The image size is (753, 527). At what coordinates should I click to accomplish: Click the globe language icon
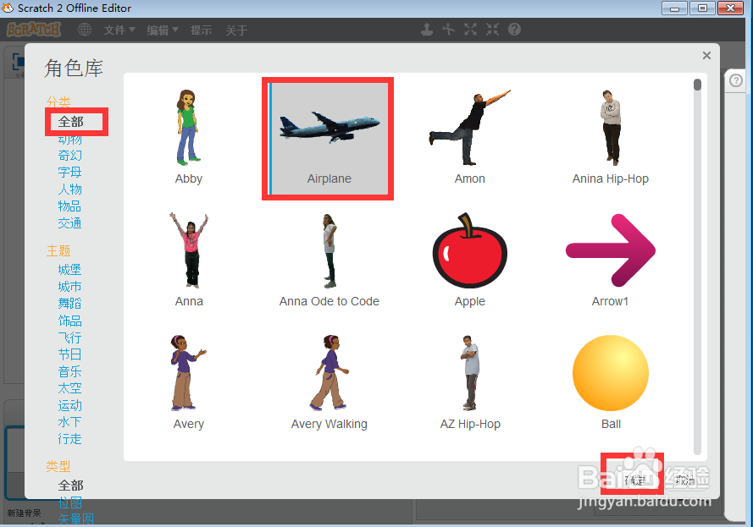pyautogui.click(x=85, y=30)
